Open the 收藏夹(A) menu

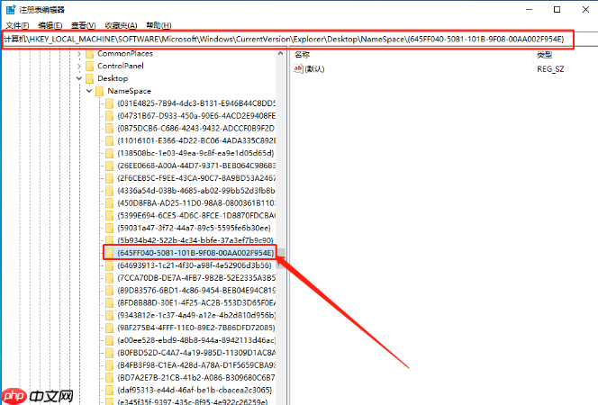pos(121,25)
